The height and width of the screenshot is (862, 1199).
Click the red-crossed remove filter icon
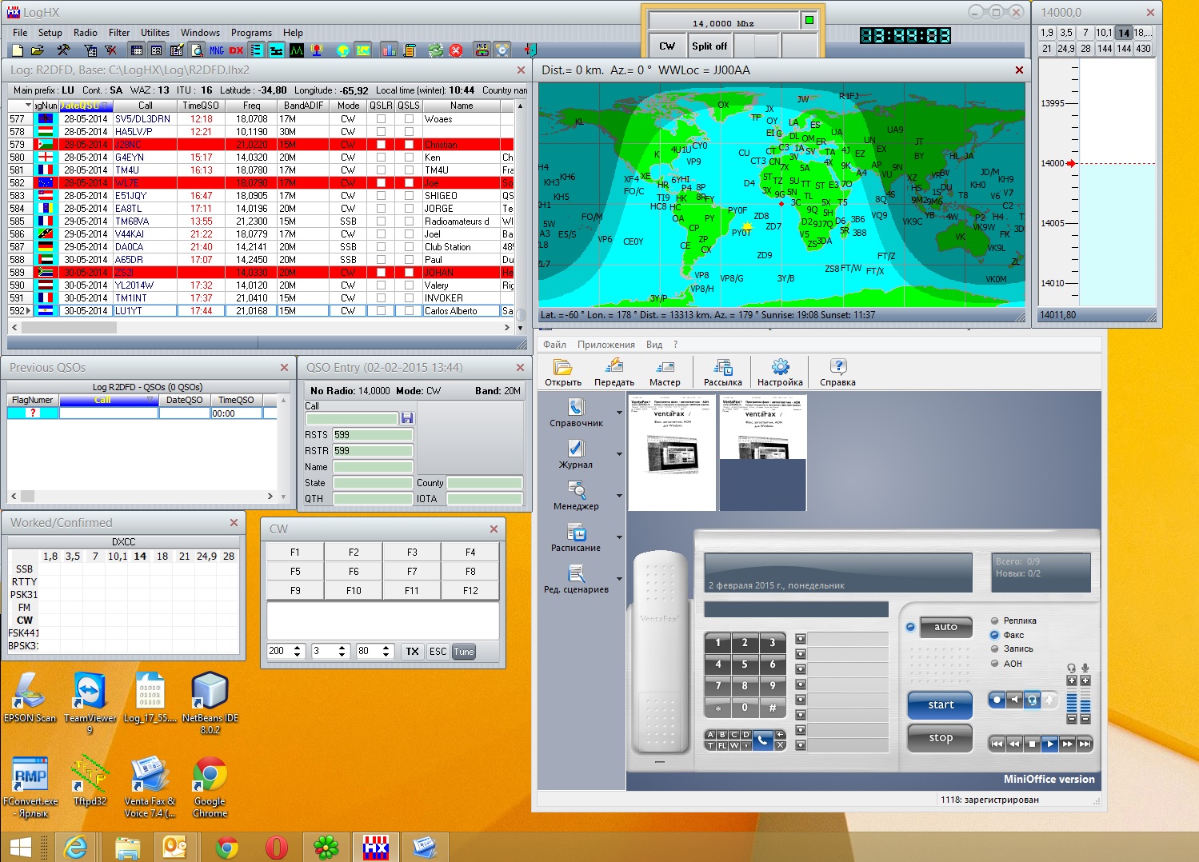click(110, 50)
